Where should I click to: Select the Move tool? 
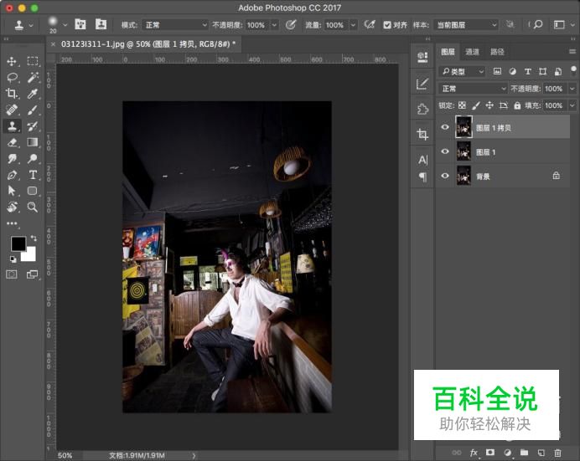tap(12, 61)
